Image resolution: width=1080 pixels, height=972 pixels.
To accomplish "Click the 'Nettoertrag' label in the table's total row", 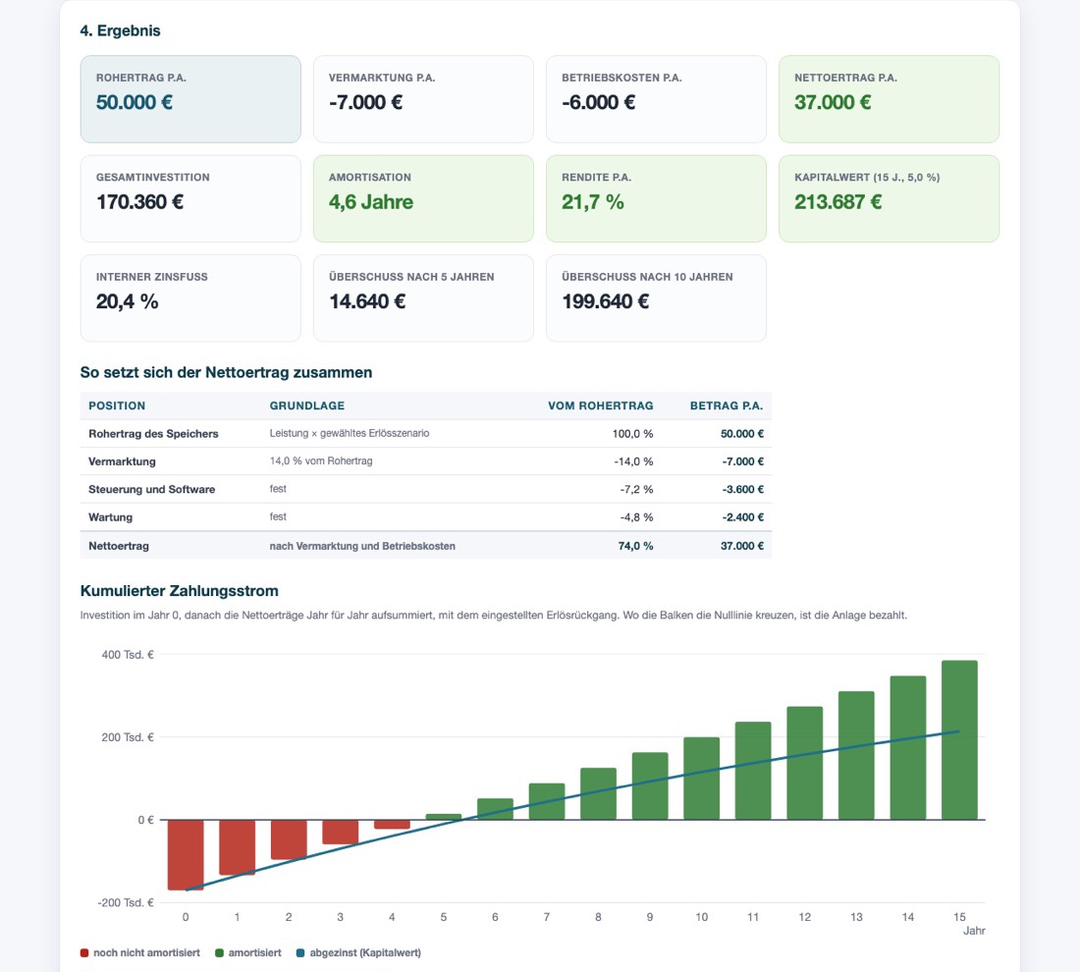I will click(x=119, y=546).
